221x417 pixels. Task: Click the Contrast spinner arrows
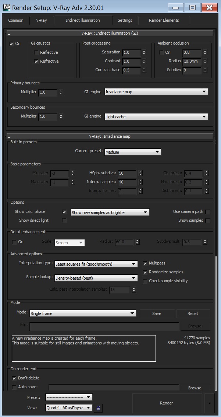tap(144, 62)
